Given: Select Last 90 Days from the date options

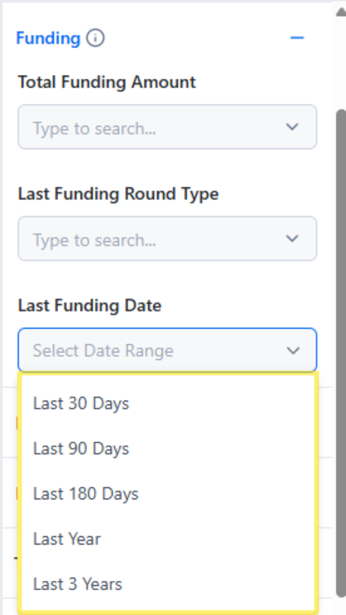Looking at the screenshot, I should coord(81,448).
